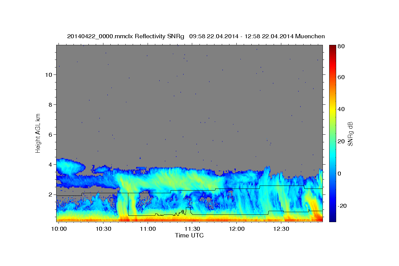The image size is (399, 266).
Task: Click the colorbar value 20
Action: [341, 141]
